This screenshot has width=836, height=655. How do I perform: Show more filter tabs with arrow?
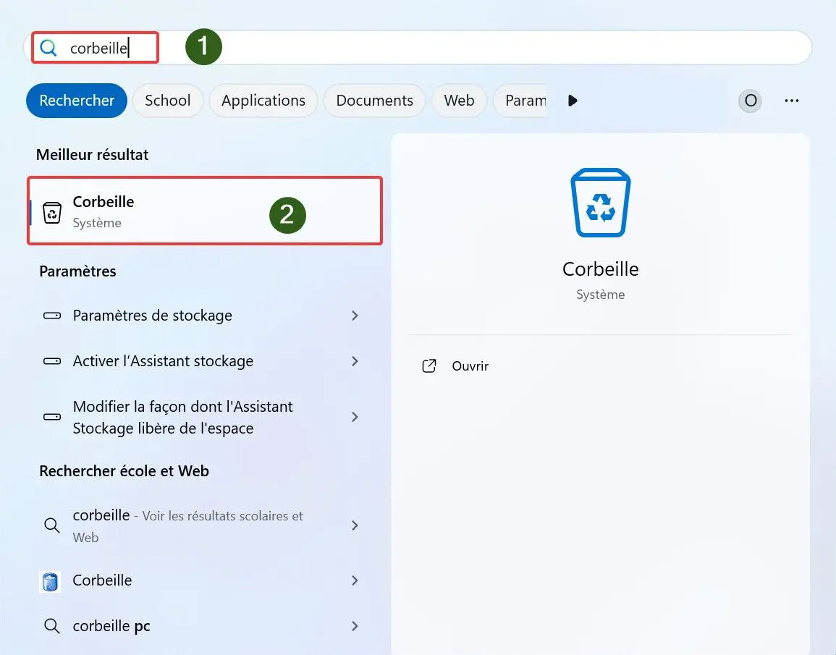point(573,101)
